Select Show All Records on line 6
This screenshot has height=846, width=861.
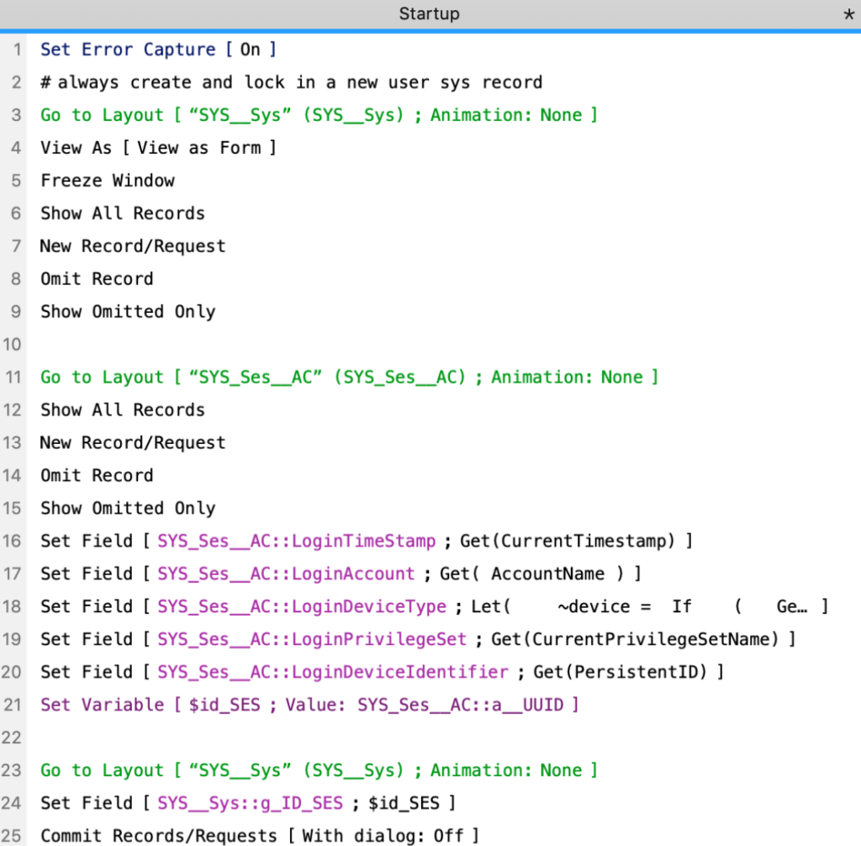123,213
